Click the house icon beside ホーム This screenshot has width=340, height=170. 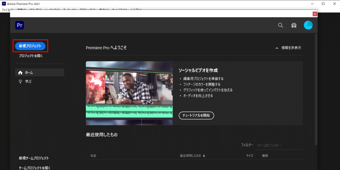(x=20, y=73)
